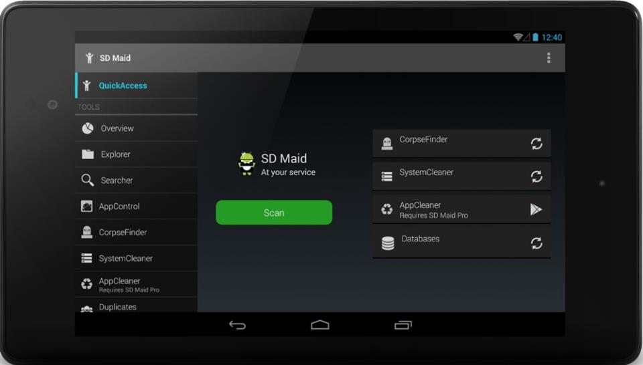Open Overview from the tools list
Screen dimensions: 643x365
[136, 128]
